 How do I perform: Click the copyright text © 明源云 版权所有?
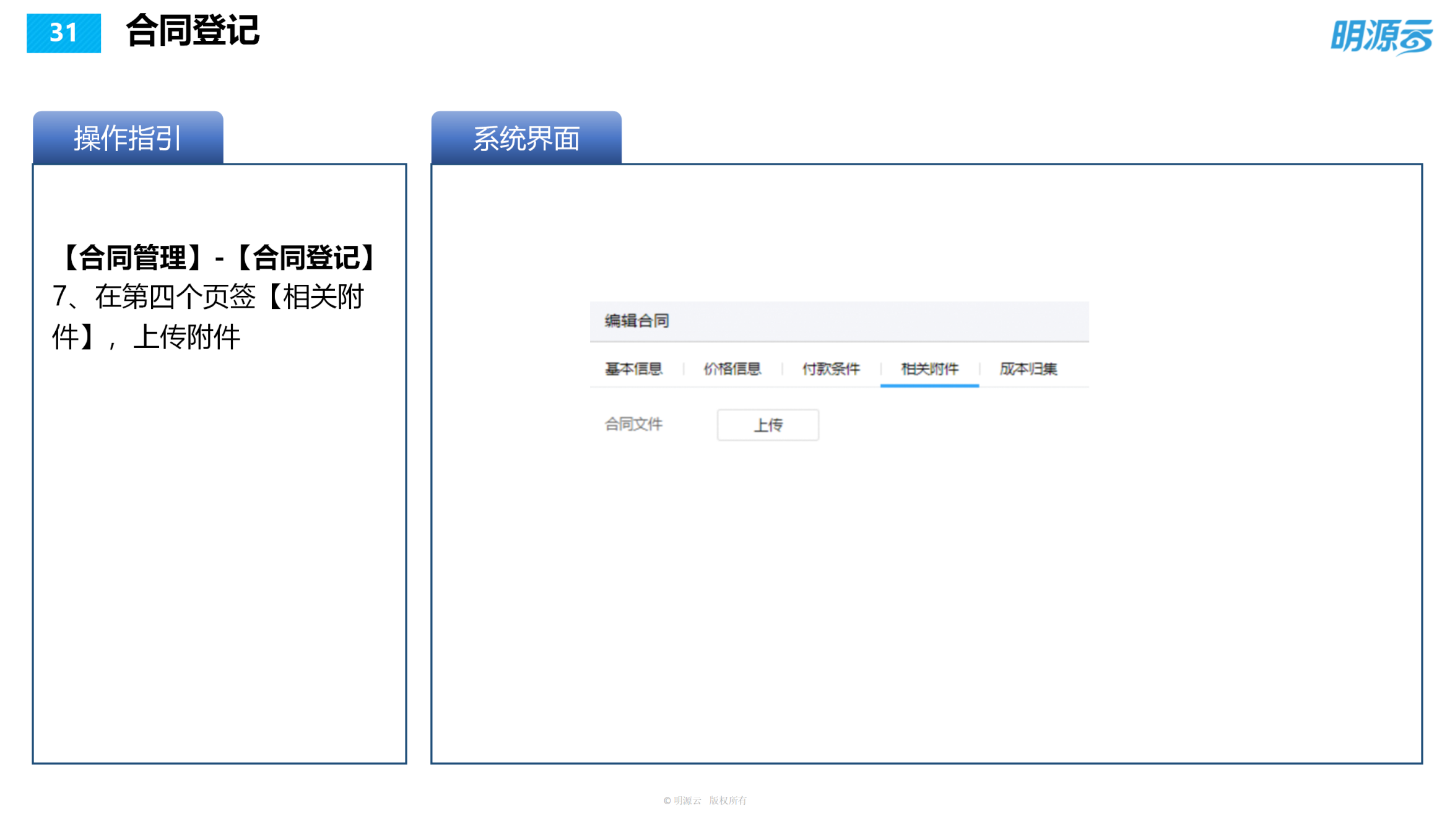(x=706, y=800)
